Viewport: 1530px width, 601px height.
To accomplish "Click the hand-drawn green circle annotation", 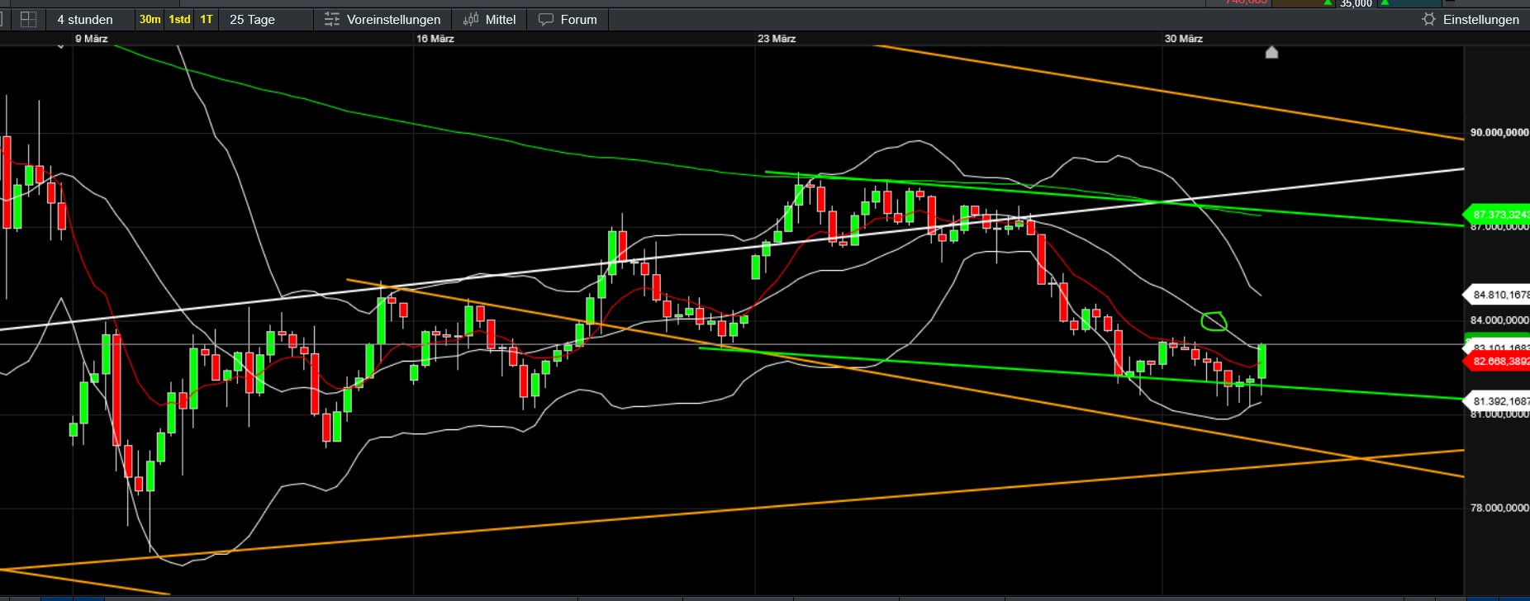I will 1214,320.
